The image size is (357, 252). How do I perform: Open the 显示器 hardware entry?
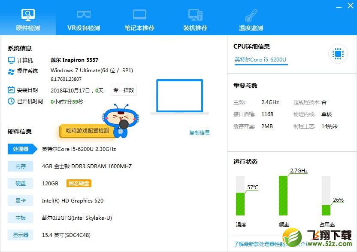click(20, 235)
